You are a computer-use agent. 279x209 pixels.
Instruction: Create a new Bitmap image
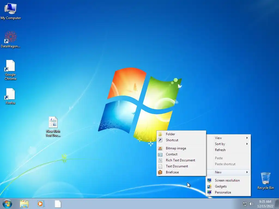coord(181,148)
